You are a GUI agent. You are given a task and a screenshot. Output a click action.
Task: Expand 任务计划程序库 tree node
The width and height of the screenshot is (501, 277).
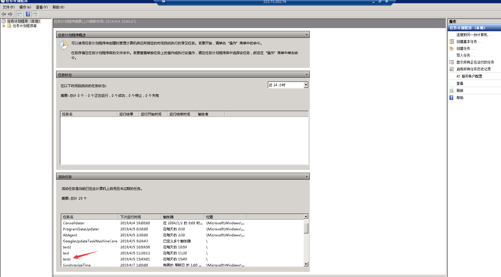pyautogui.click(x=4, y=26)
